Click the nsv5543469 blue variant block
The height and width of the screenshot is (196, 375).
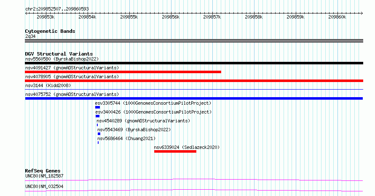pyautogui.click(x=99, y=134)
